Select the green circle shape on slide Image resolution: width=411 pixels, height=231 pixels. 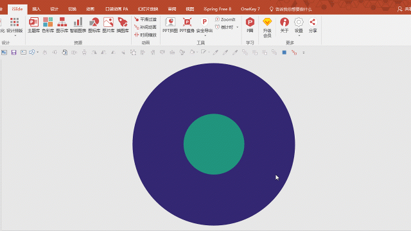tap(214, 144)
